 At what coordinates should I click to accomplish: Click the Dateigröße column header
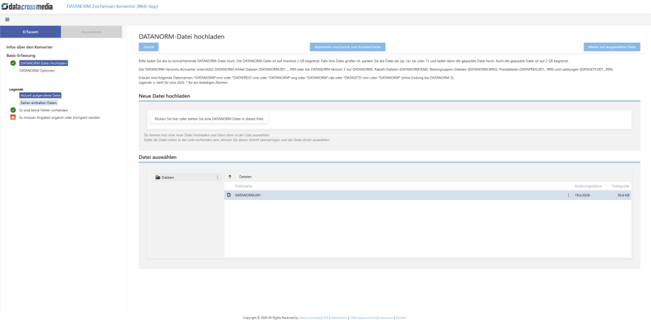tap(621, 186)
